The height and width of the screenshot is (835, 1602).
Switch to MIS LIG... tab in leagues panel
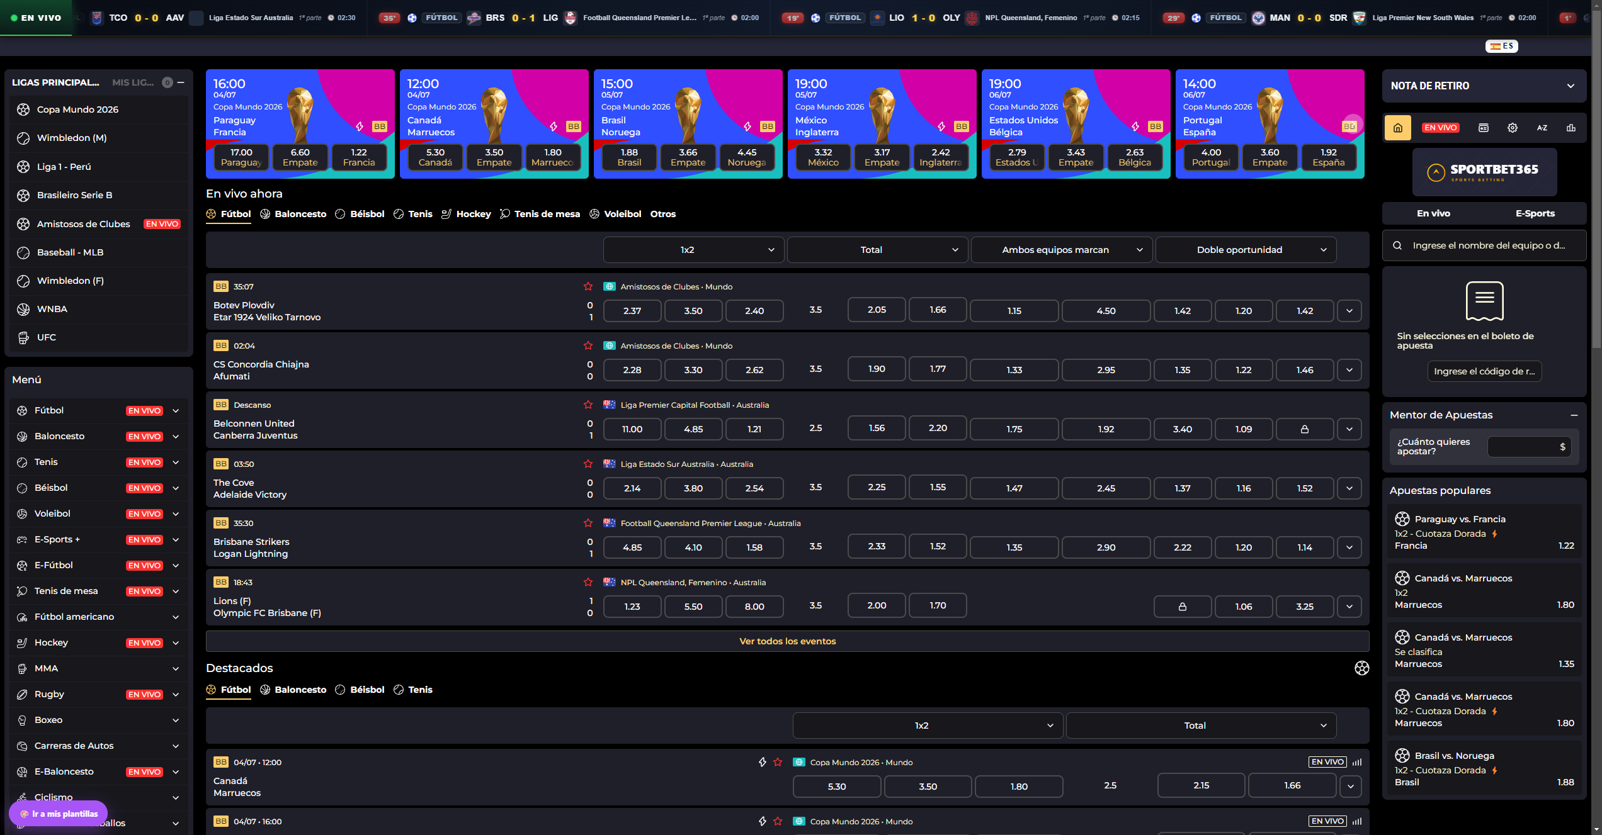tap(133, 82)
